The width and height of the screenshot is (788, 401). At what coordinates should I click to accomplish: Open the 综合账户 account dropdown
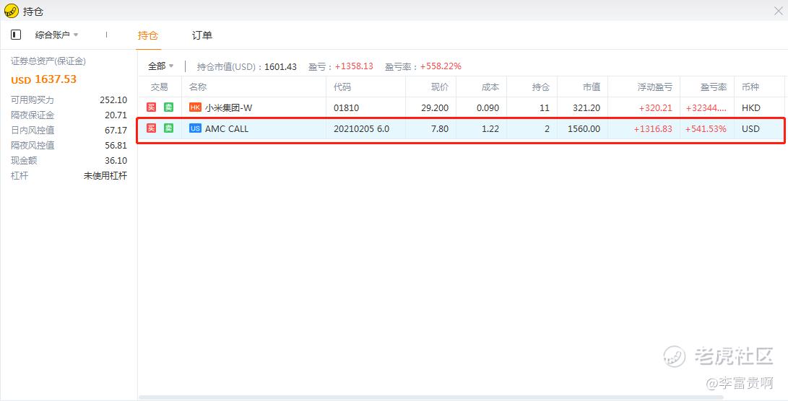click(x=56, y=35)
